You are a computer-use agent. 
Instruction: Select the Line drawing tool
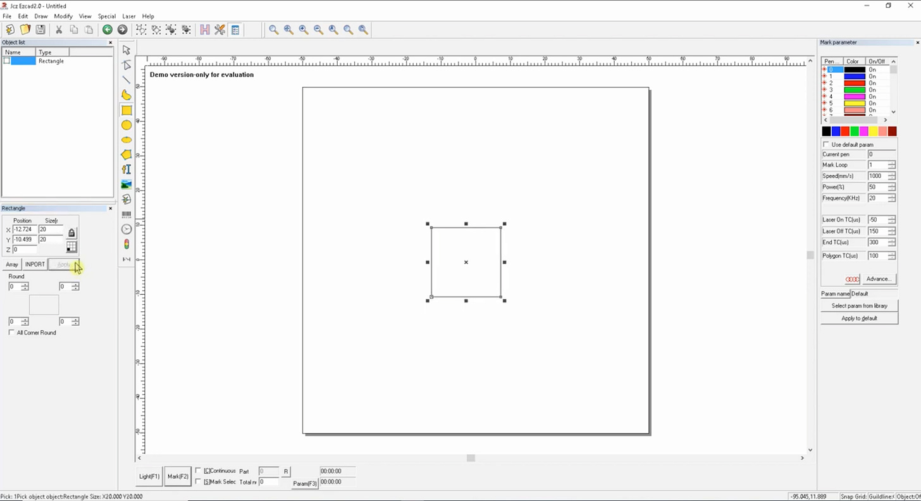pyautogui.click(x=126, y=80)
